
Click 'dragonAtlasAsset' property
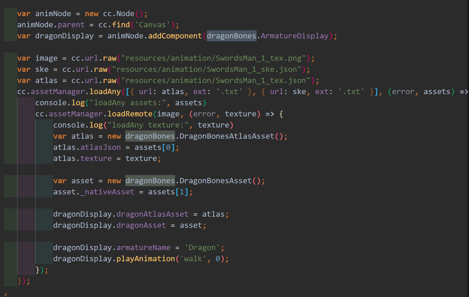click(153, 214)
